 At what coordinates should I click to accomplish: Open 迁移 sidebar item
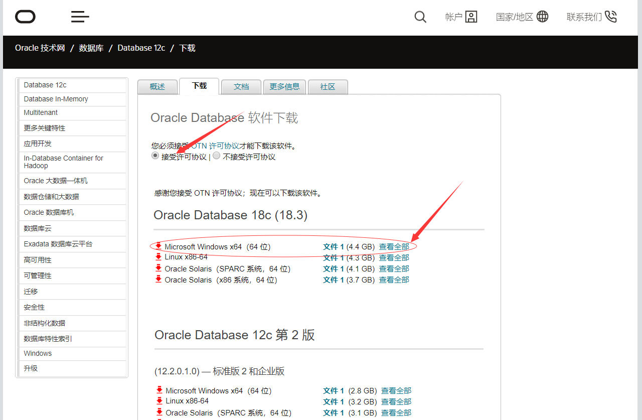coord(72,292)
